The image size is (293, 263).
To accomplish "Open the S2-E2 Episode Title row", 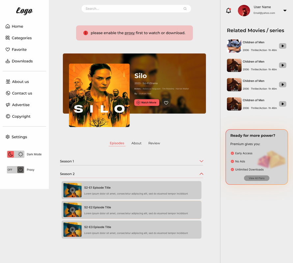I will tap(132, 210).
